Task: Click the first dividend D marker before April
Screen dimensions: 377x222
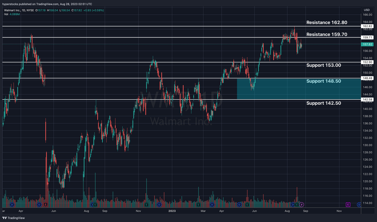Action: (x=12, y=204)
